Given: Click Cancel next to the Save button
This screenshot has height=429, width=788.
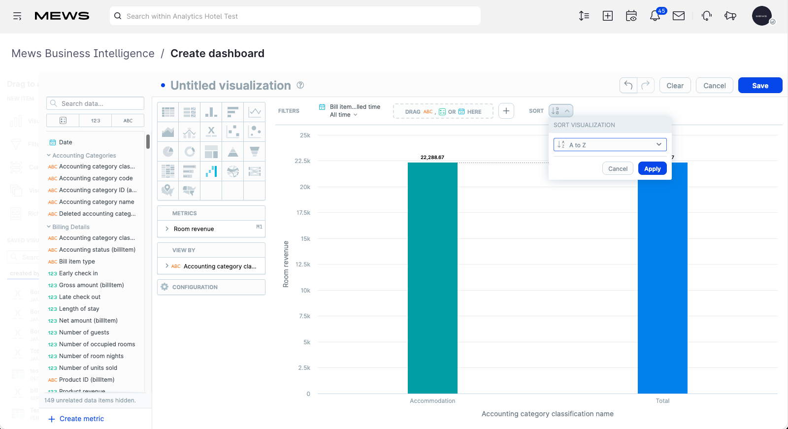Looking at the screenshot, I should [x=714, y=85].
